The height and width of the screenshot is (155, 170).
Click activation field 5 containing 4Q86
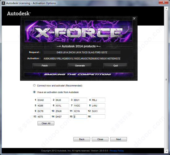(x=44, y=105)
